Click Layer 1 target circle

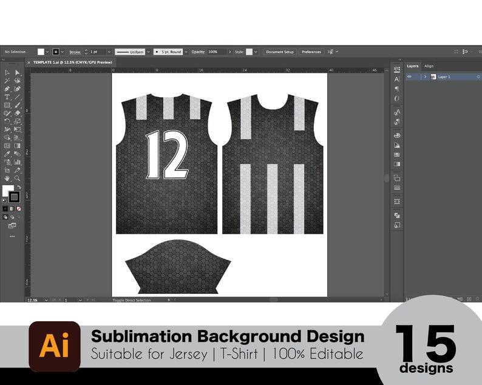478,77
